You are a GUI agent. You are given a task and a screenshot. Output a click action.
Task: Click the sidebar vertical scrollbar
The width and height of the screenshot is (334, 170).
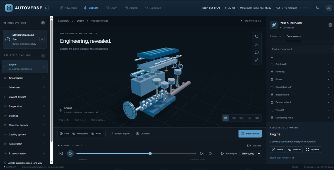[51, 80]
